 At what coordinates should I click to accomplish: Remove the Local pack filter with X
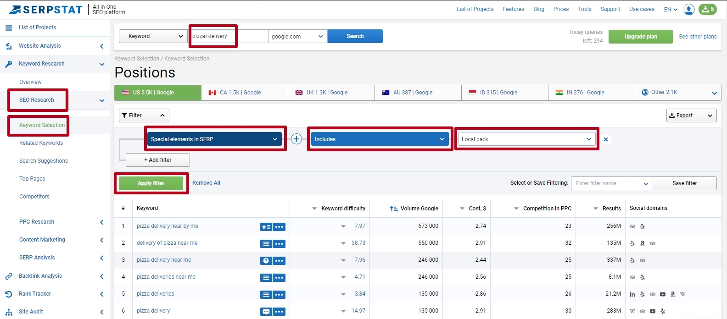(606, 139)
